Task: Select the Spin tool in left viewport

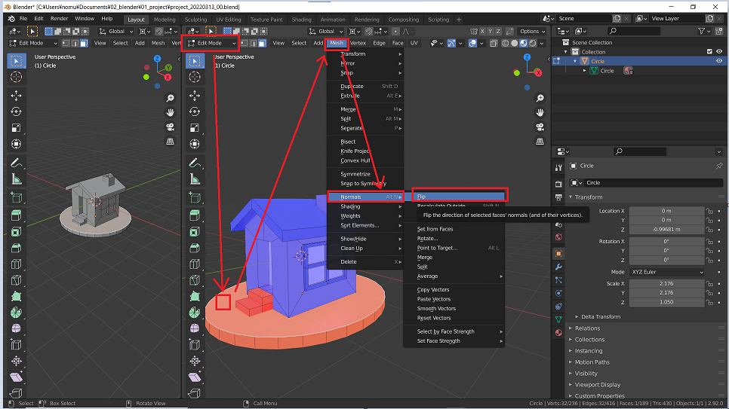Action: coord(17,313)
